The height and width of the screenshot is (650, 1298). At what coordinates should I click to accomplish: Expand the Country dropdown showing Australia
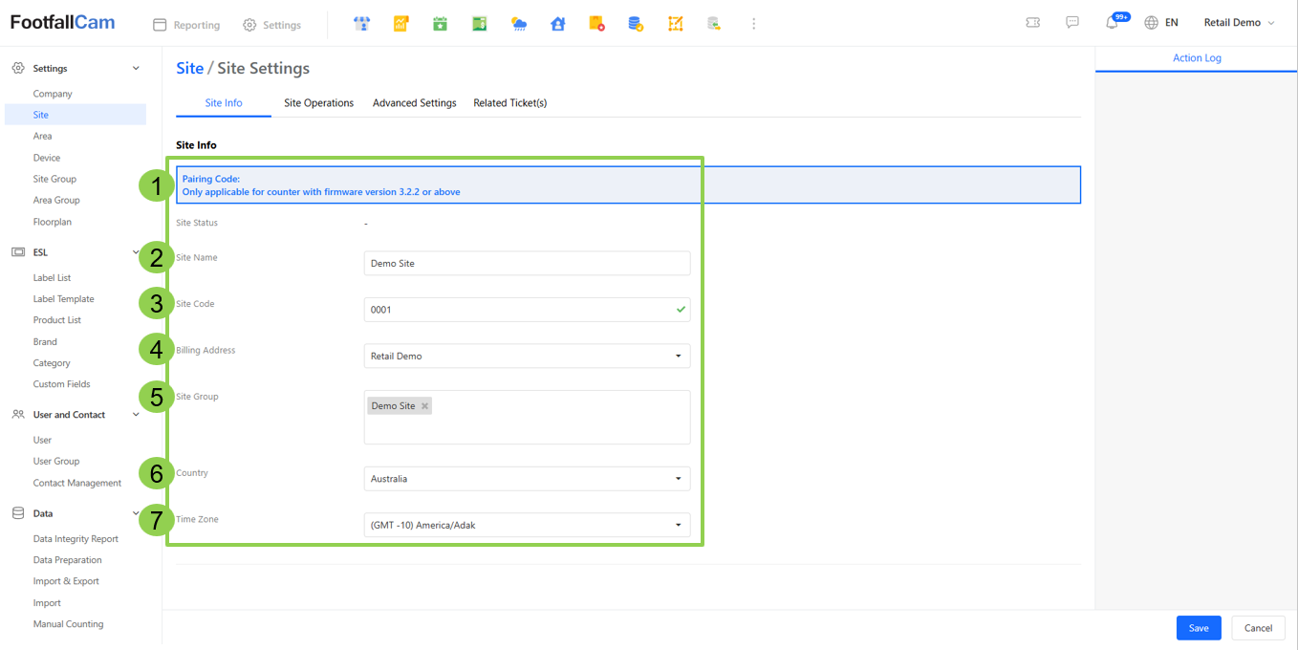point(527,479)
